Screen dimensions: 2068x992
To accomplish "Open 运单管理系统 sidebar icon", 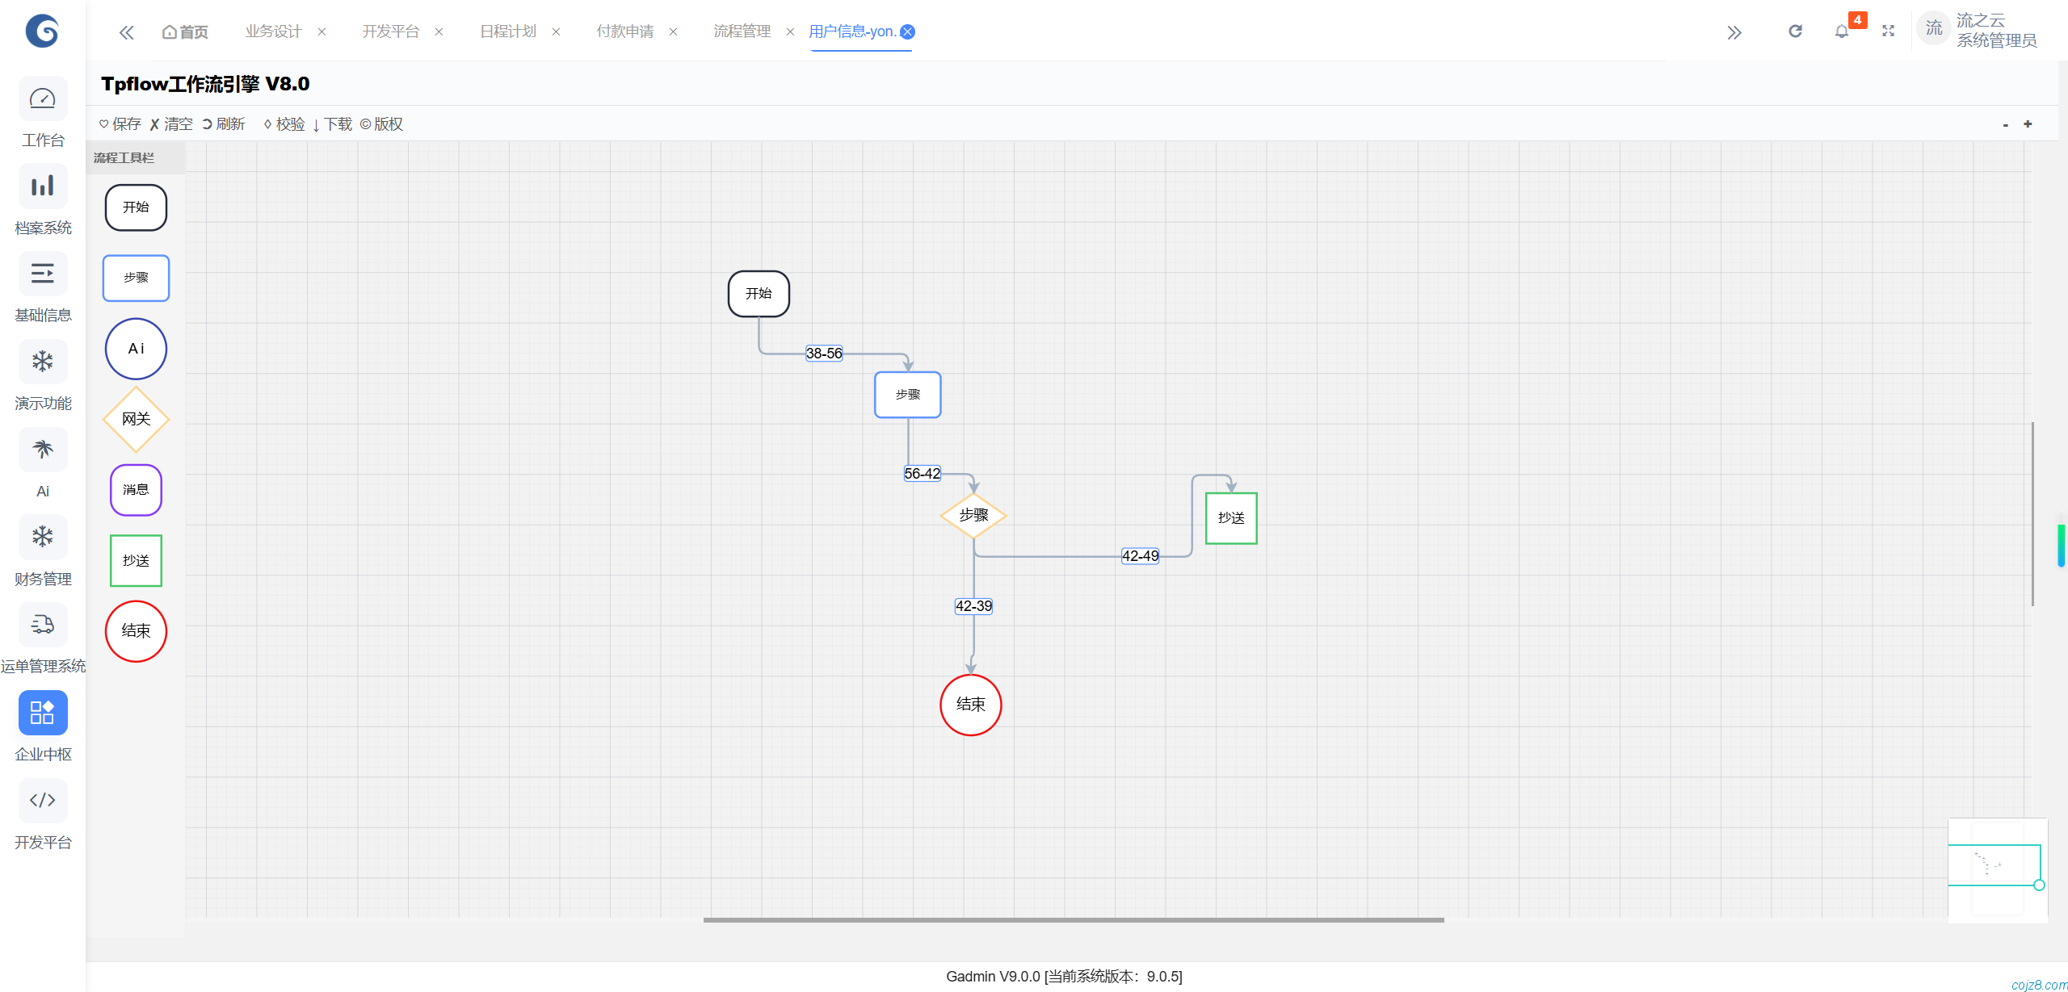I will pyautogui.click(x=43, y=626).
